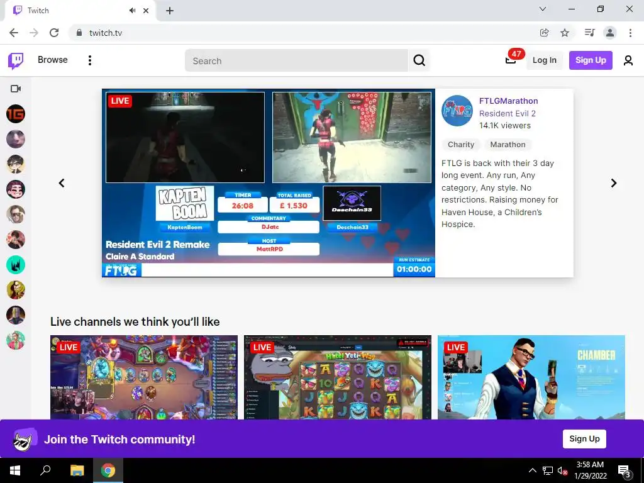Open the Windows action center notifications
The image size is (644, 483).
(x=625, y=470)
